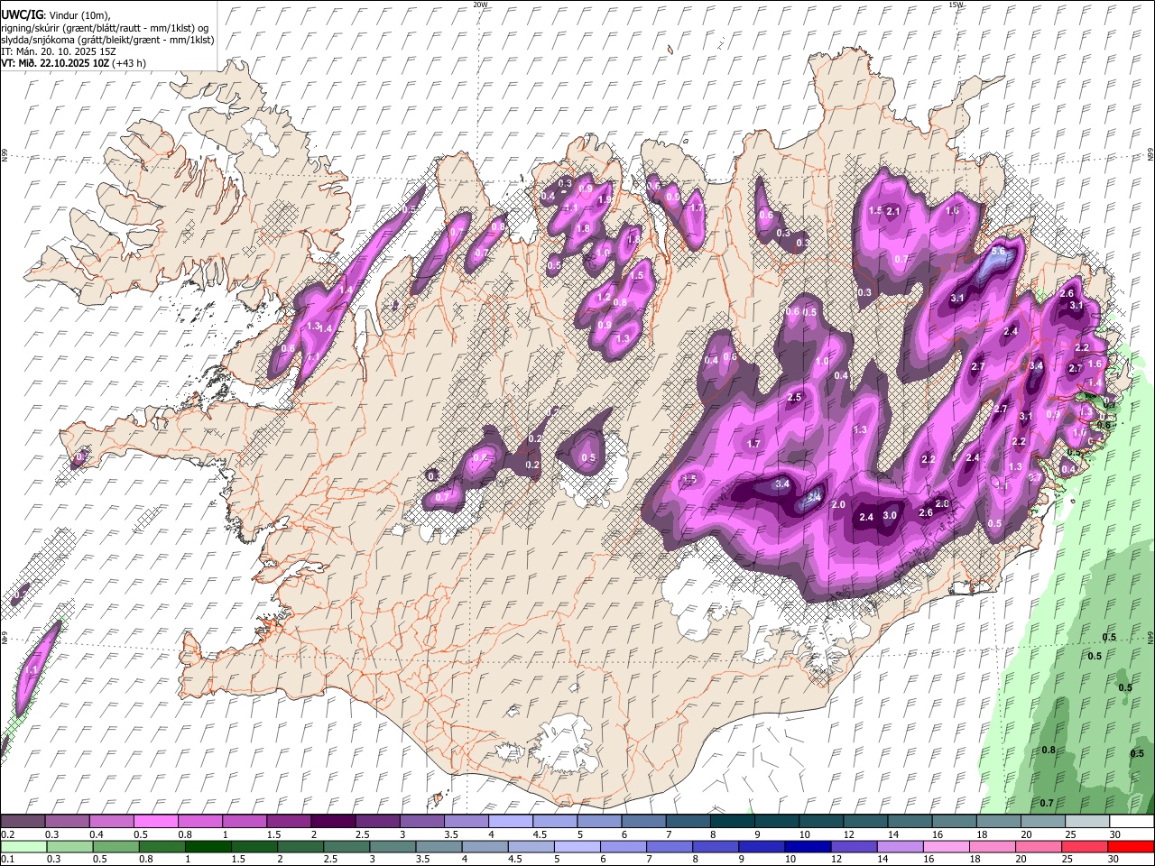Click the green swatch between 0.5 and 0.8, lower legend

[115, 846]
